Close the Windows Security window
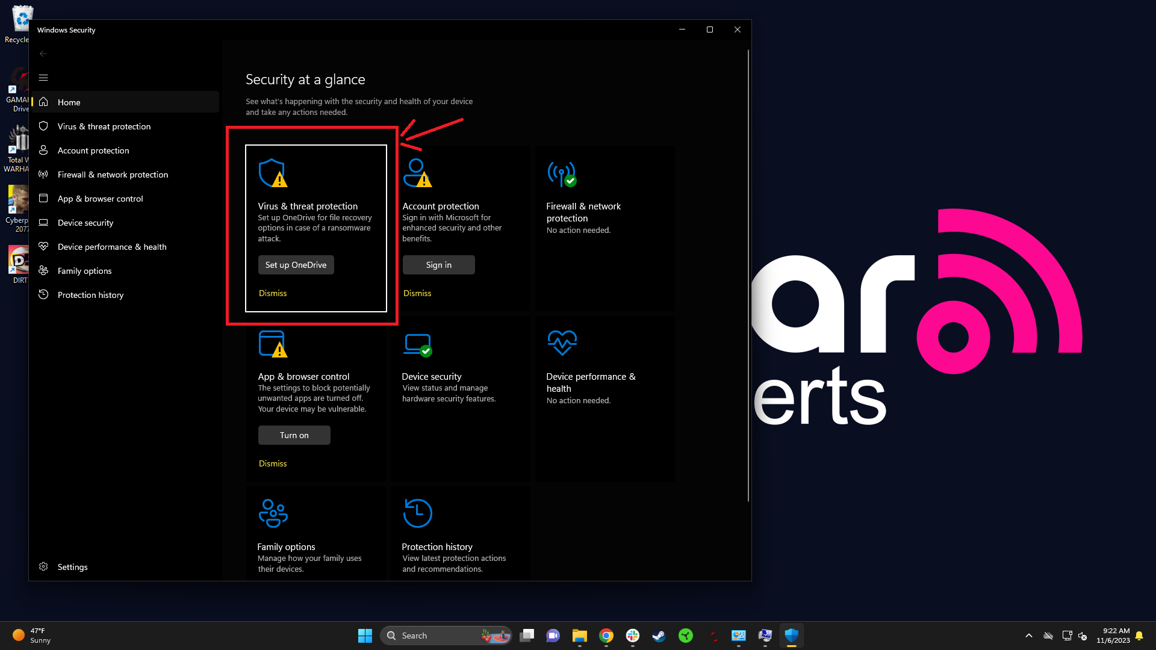The image size is (1156, 650). (x=738, y=29)
